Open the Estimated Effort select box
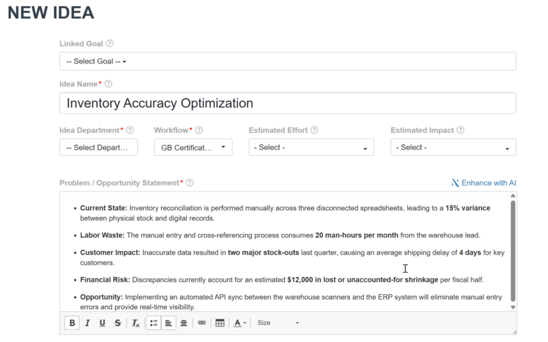Viewport: 548px width, 342px height. pyautogui.click(x=311, y=147)
